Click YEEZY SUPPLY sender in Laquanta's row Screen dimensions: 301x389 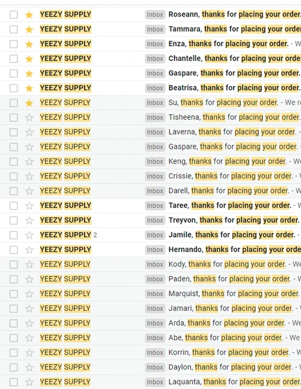point(65,382)
